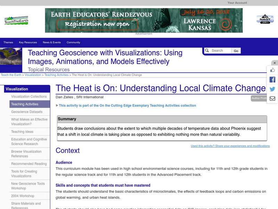Image resolution: width=278 pixels, height=209 pixels.
Task: Go to Teach the Earth breadcrumb
Action: coord(11,75)
